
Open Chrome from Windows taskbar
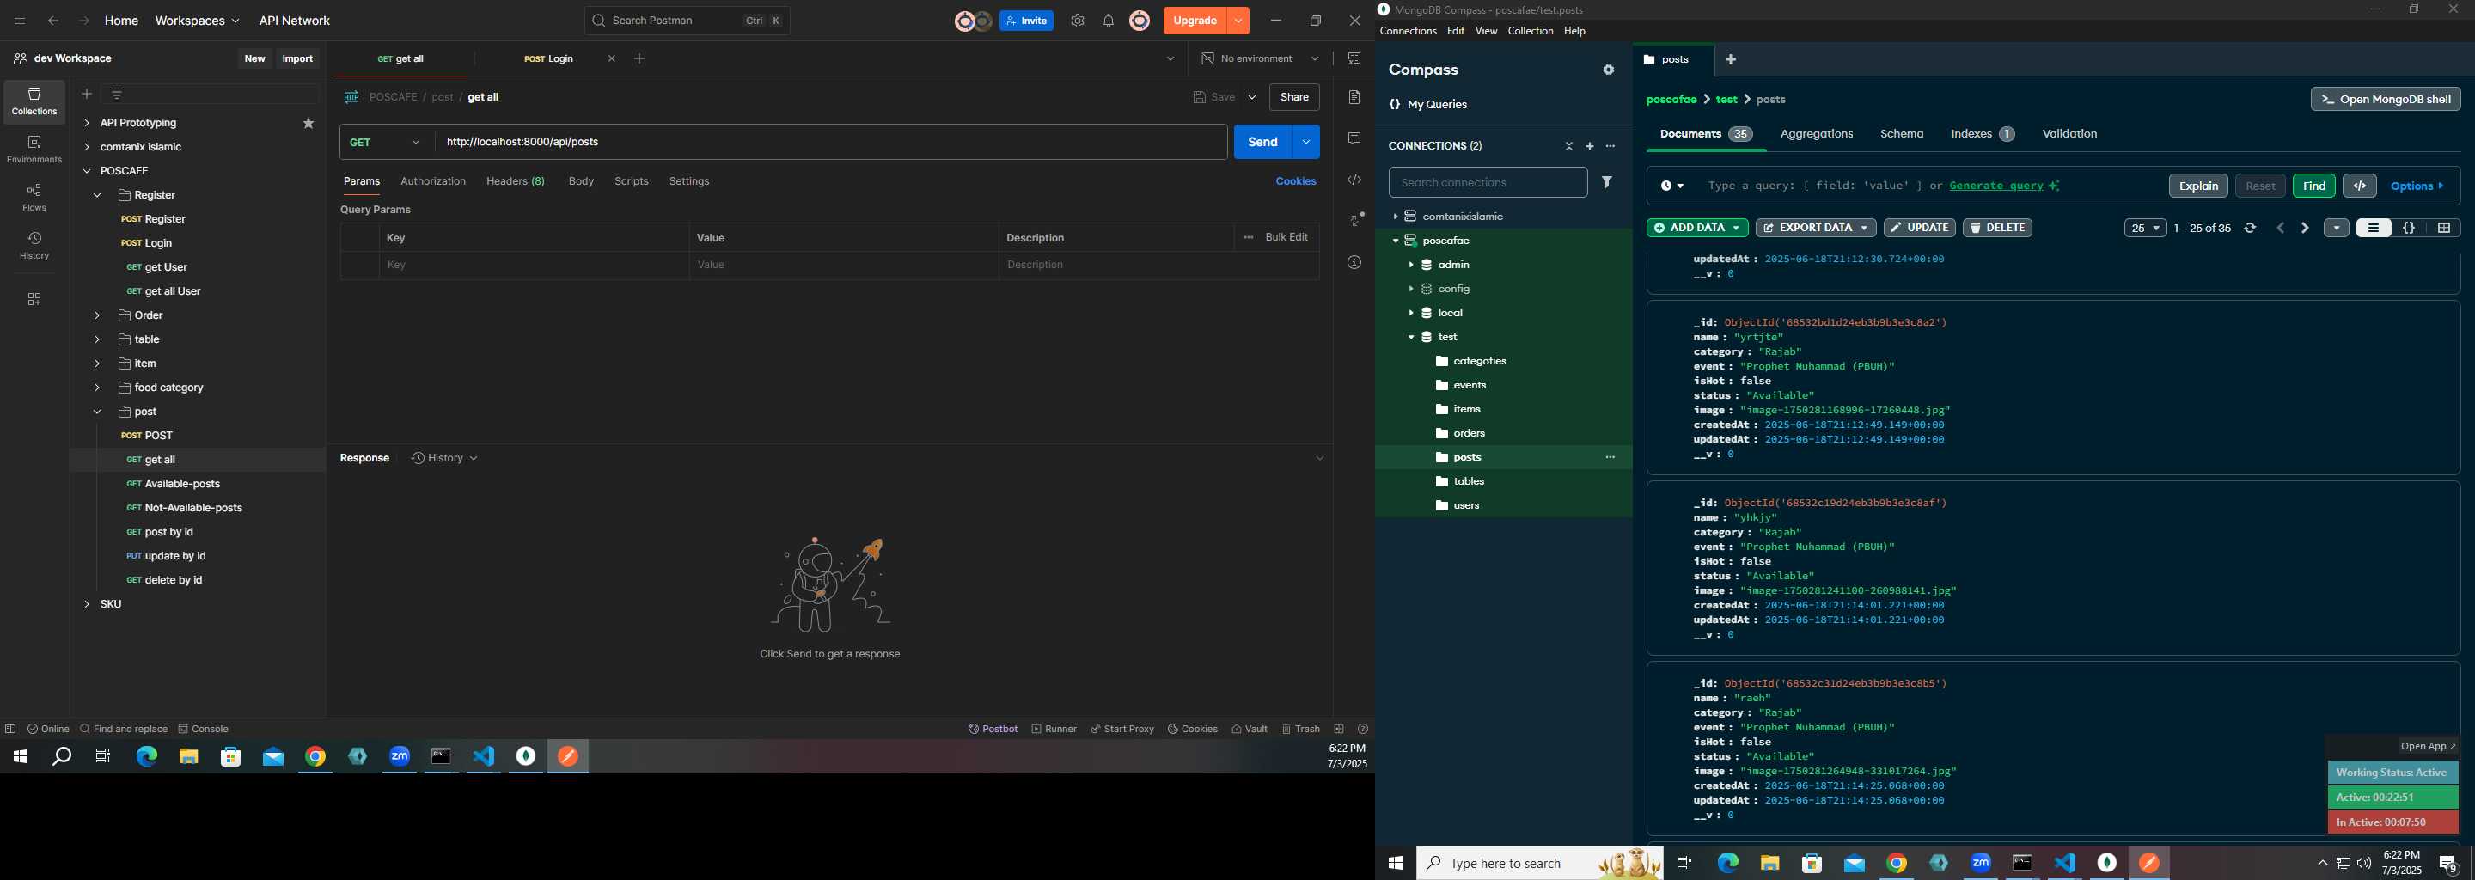(x=315, y=757)
